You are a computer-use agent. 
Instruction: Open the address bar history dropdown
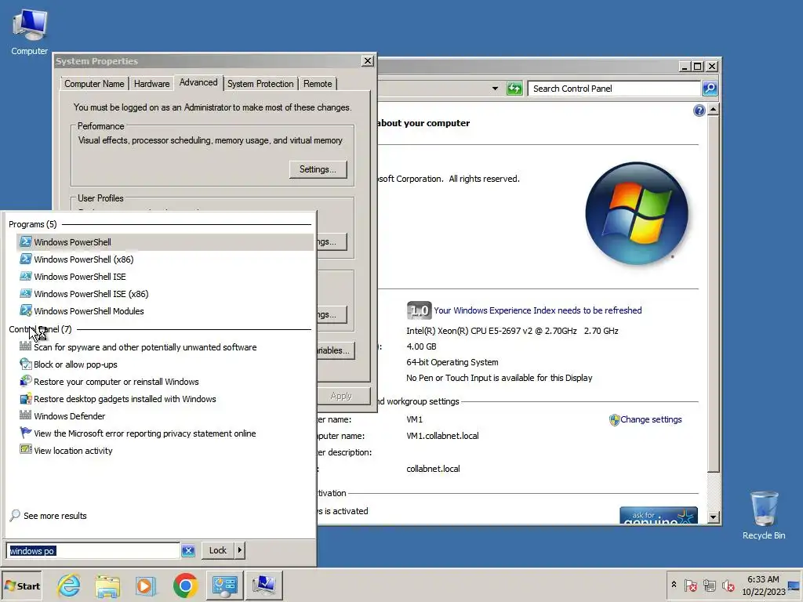coord(495,89)
